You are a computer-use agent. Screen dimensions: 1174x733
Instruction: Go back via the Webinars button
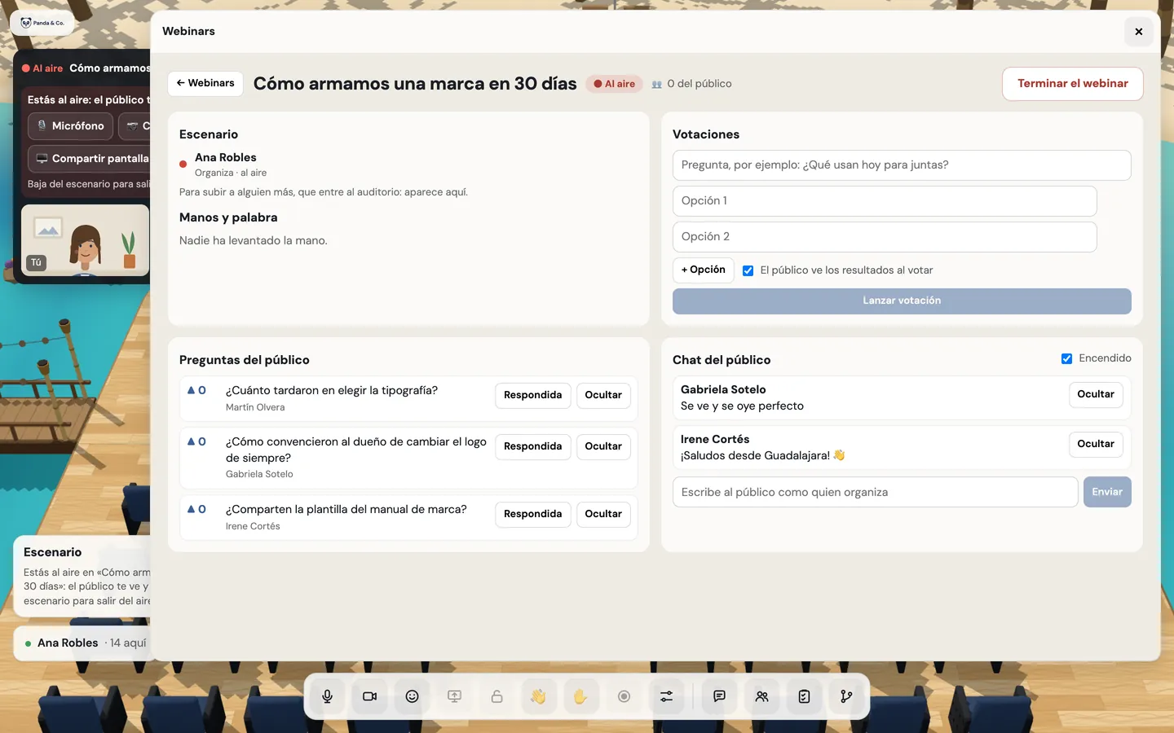point(205,83)
